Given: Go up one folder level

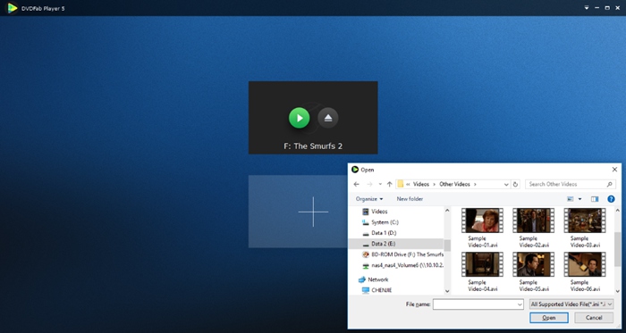Looking at the screenshot, I should [x=390, y=185].
